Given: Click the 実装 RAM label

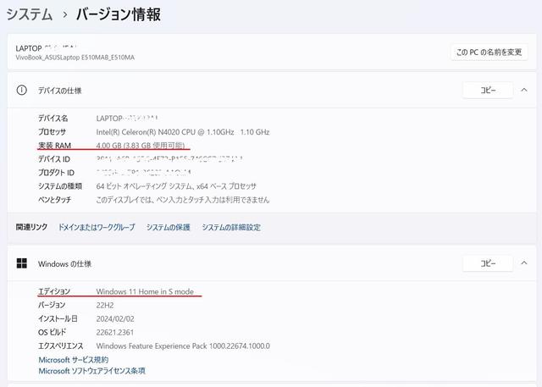Looking at the screenshot, I should click(x=54, y=146).
